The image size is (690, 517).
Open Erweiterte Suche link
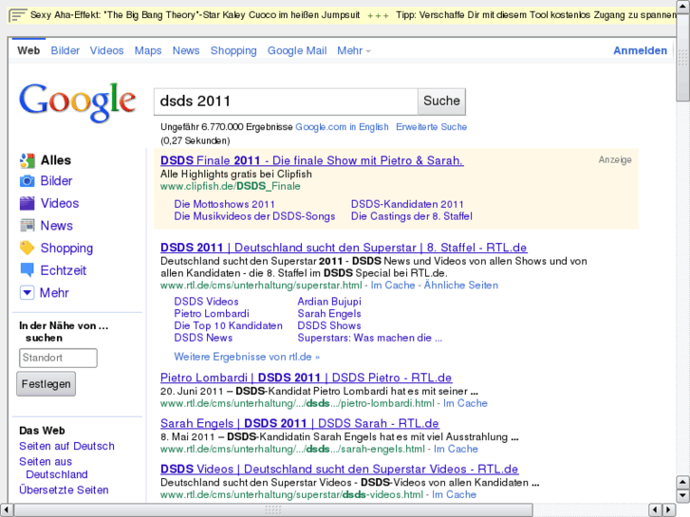coord(431,127)
